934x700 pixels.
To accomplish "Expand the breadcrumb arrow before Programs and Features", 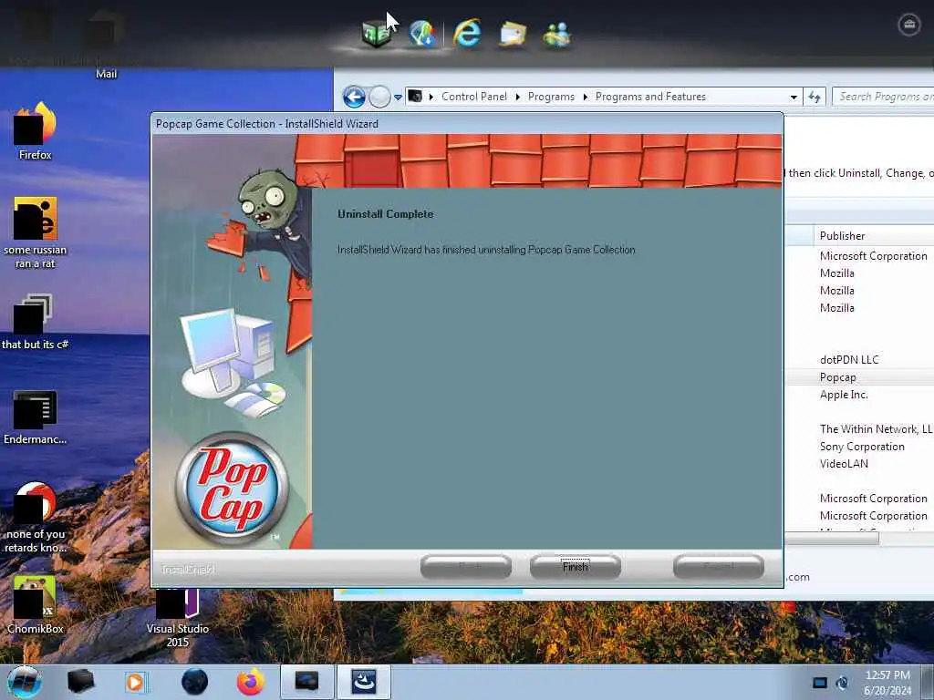I will tap(585, 97).
